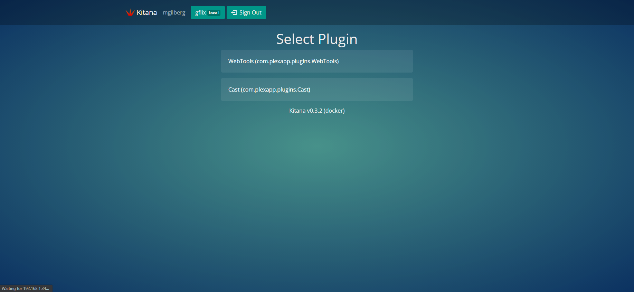Click the Select Plugin heading
This screenshot has width=634, height=292.
[x=316, y=39]
